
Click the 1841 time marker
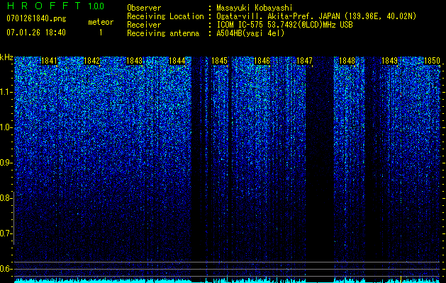coord(49,61)
